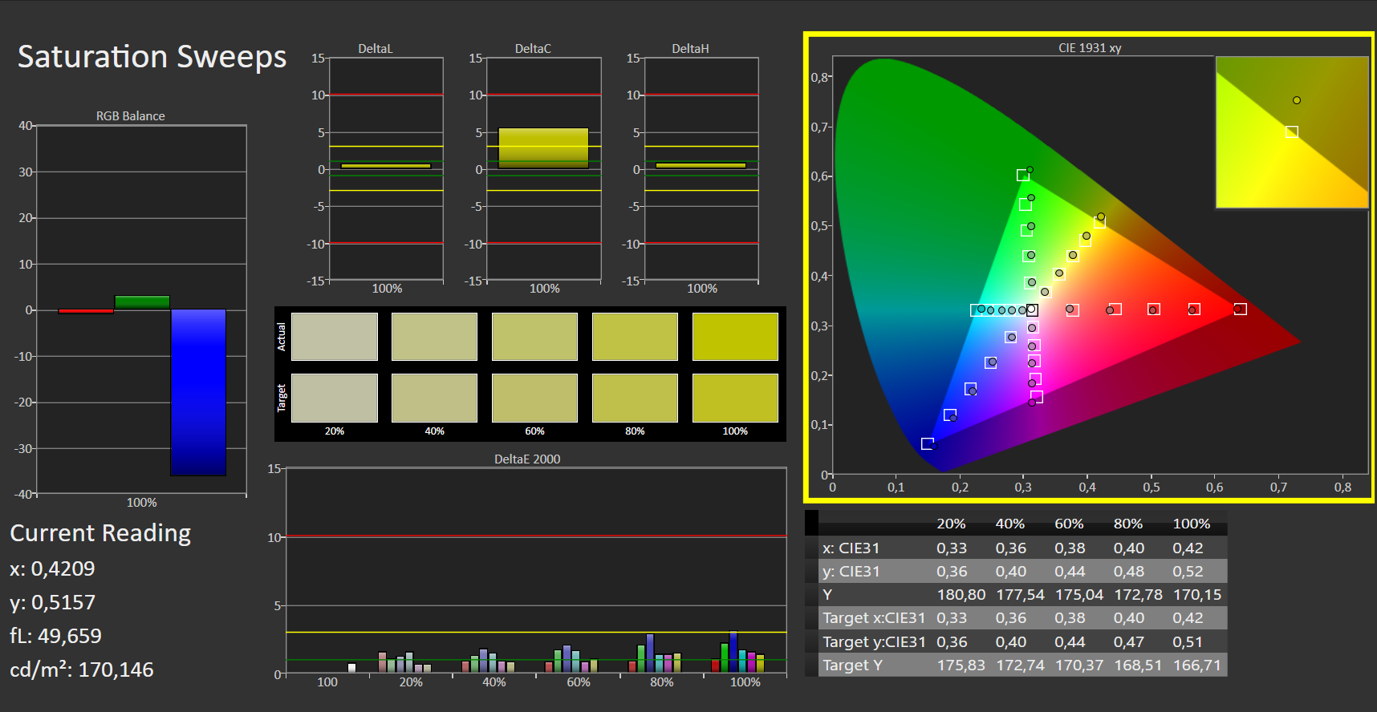Select the Actual 40% color swatch
Screen dimensions: 1377x712
click(434, 337)
